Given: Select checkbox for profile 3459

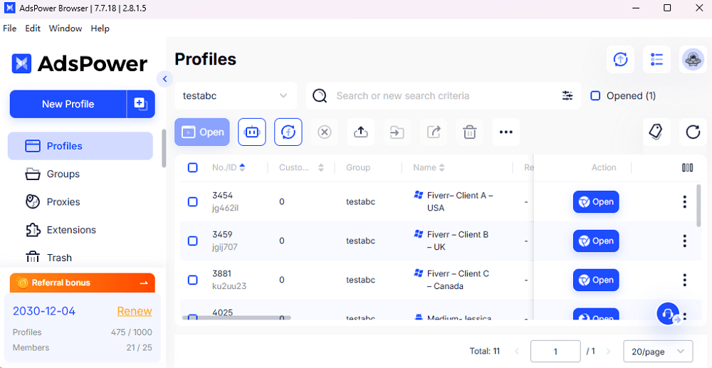Looking at the screenshot, I should click(192, 241).
